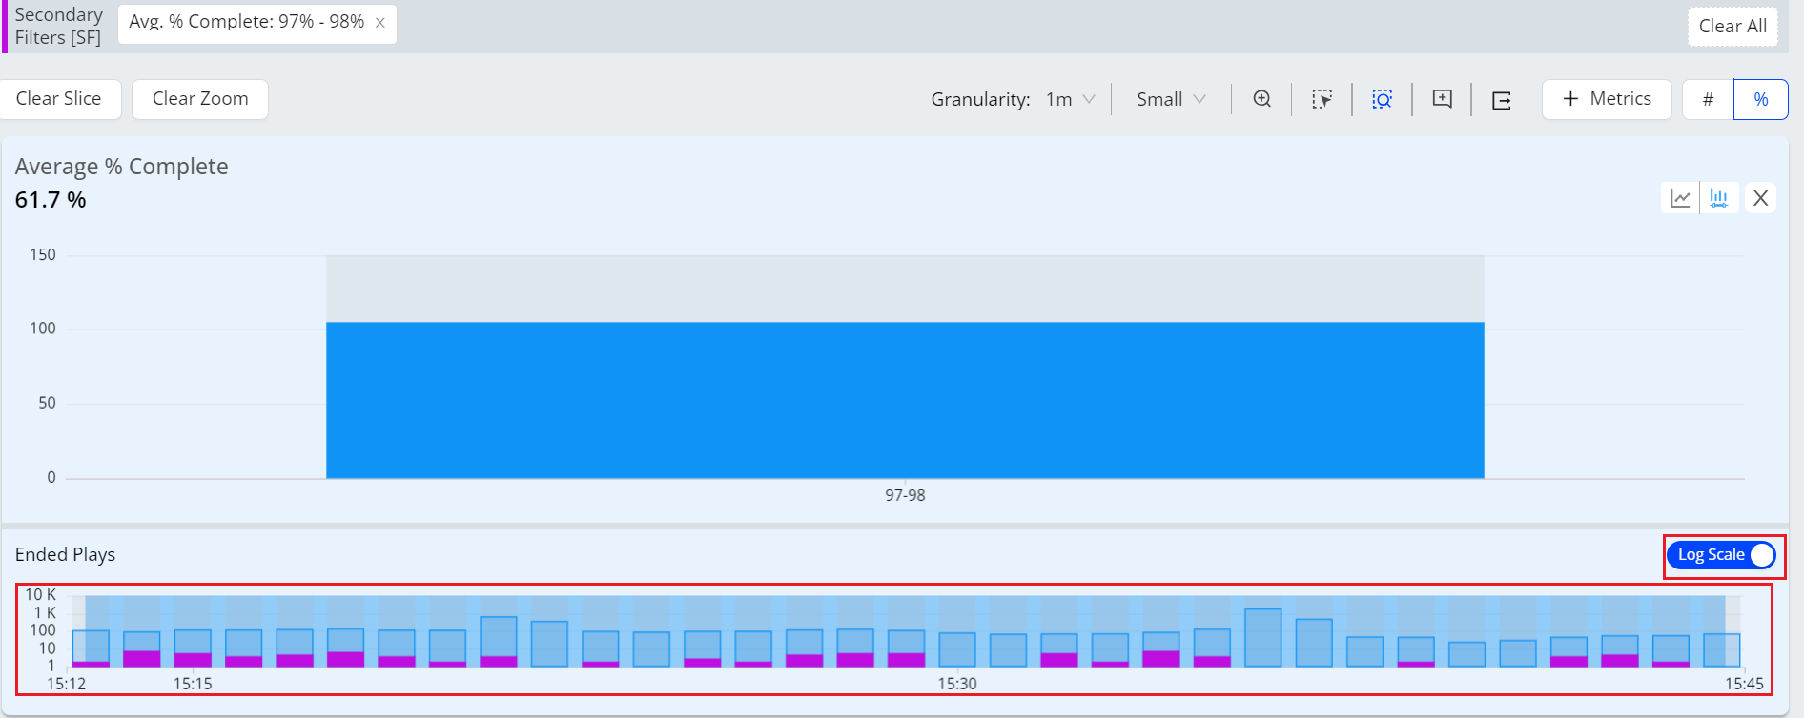The image size is (1804, 718).
Task: Click the export arrow icon
Action: [1502, 100]
